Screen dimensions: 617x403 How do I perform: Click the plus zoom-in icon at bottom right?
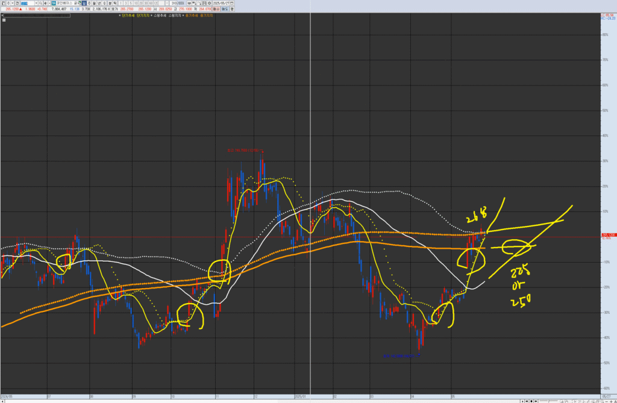[x=611, y=401]
